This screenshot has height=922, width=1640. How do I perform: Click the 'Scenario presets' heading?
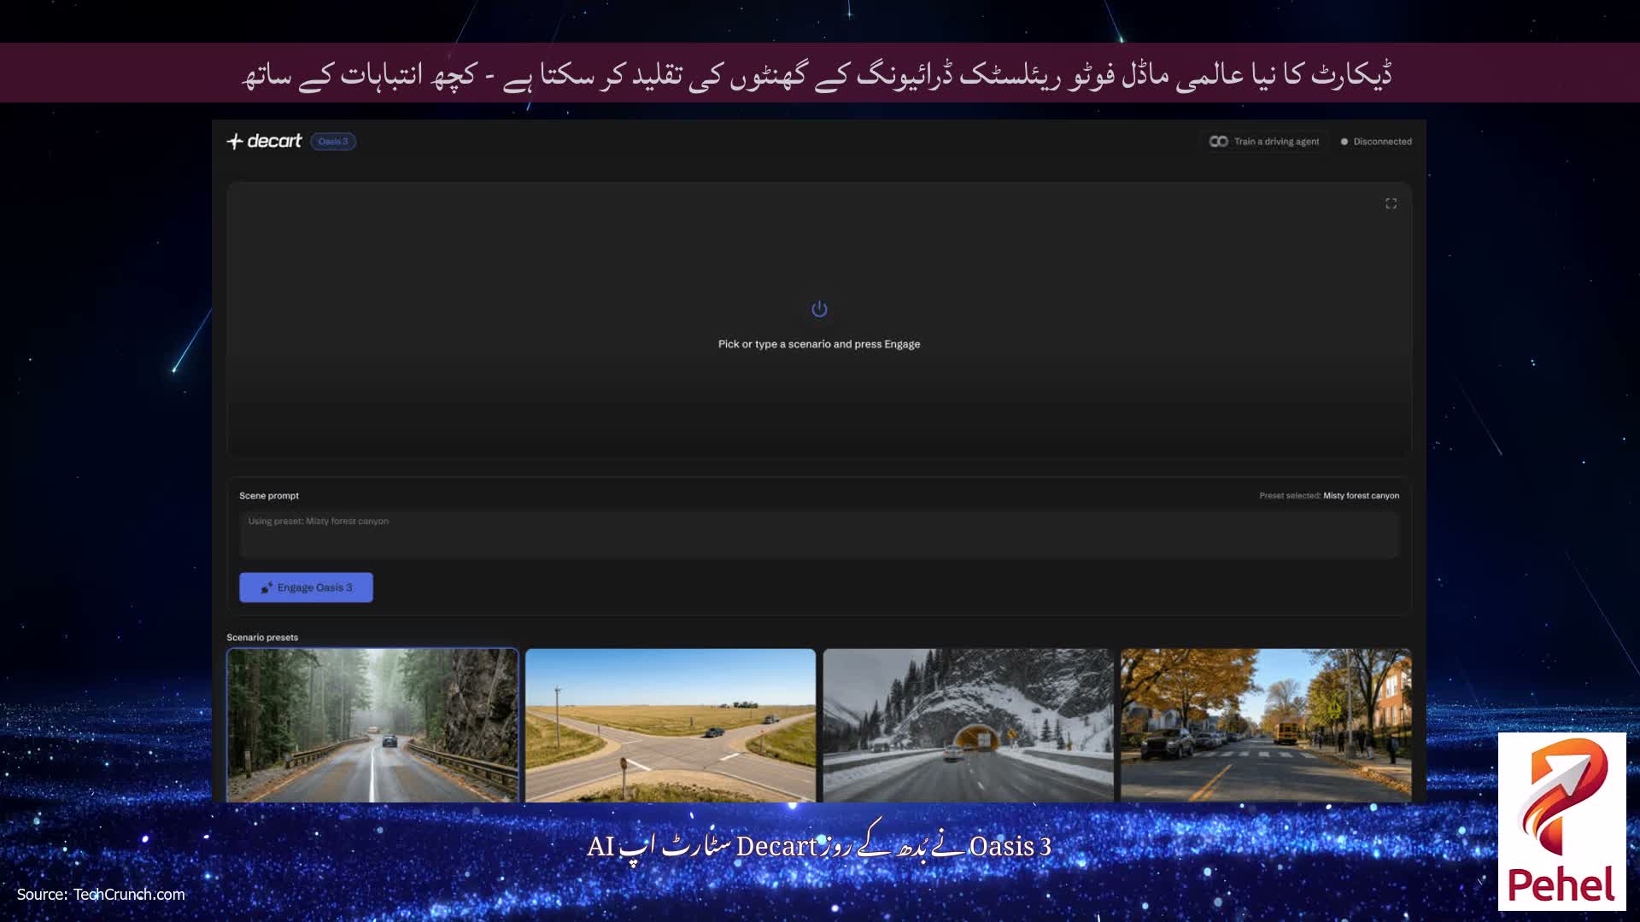[x=262, y=638]
